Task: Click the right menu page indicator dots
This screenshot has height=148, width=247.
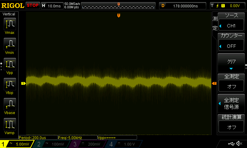Action: tap(246, 66)
